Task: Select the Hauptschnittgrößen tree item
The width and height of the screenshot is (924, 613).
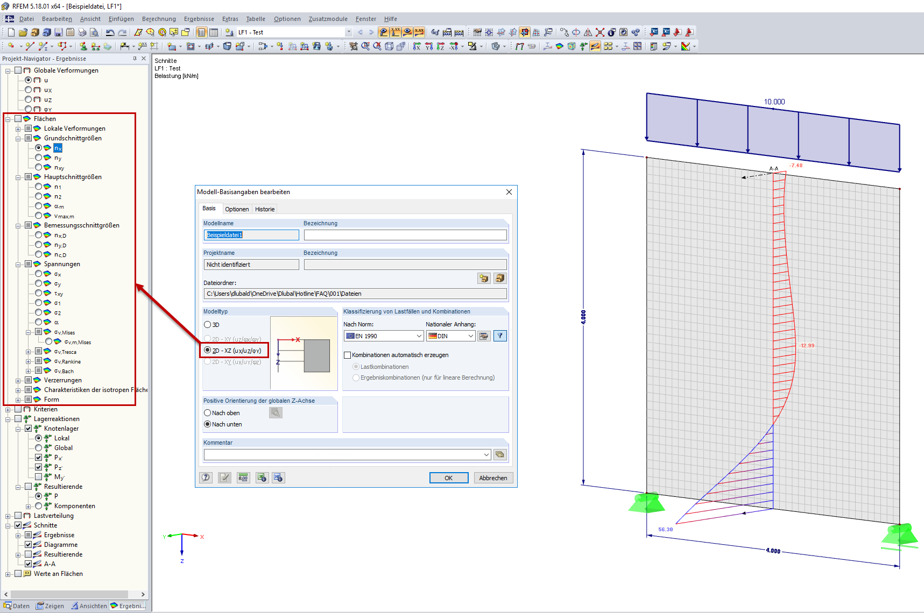Action: pos(73,177)
